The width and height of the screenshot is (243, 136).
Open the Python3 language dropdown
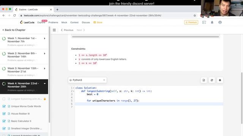(87, 80)
